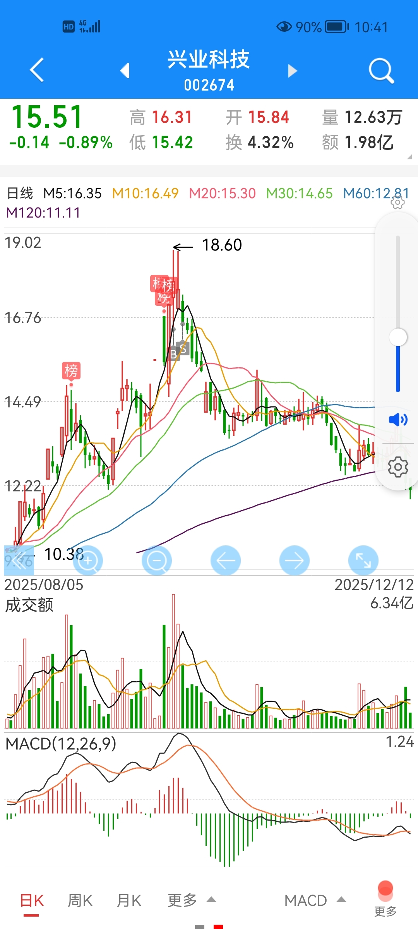Tap the M20:15.30 label
The width and height of the screenshot is (418, 929).
(x=223, y=193)
